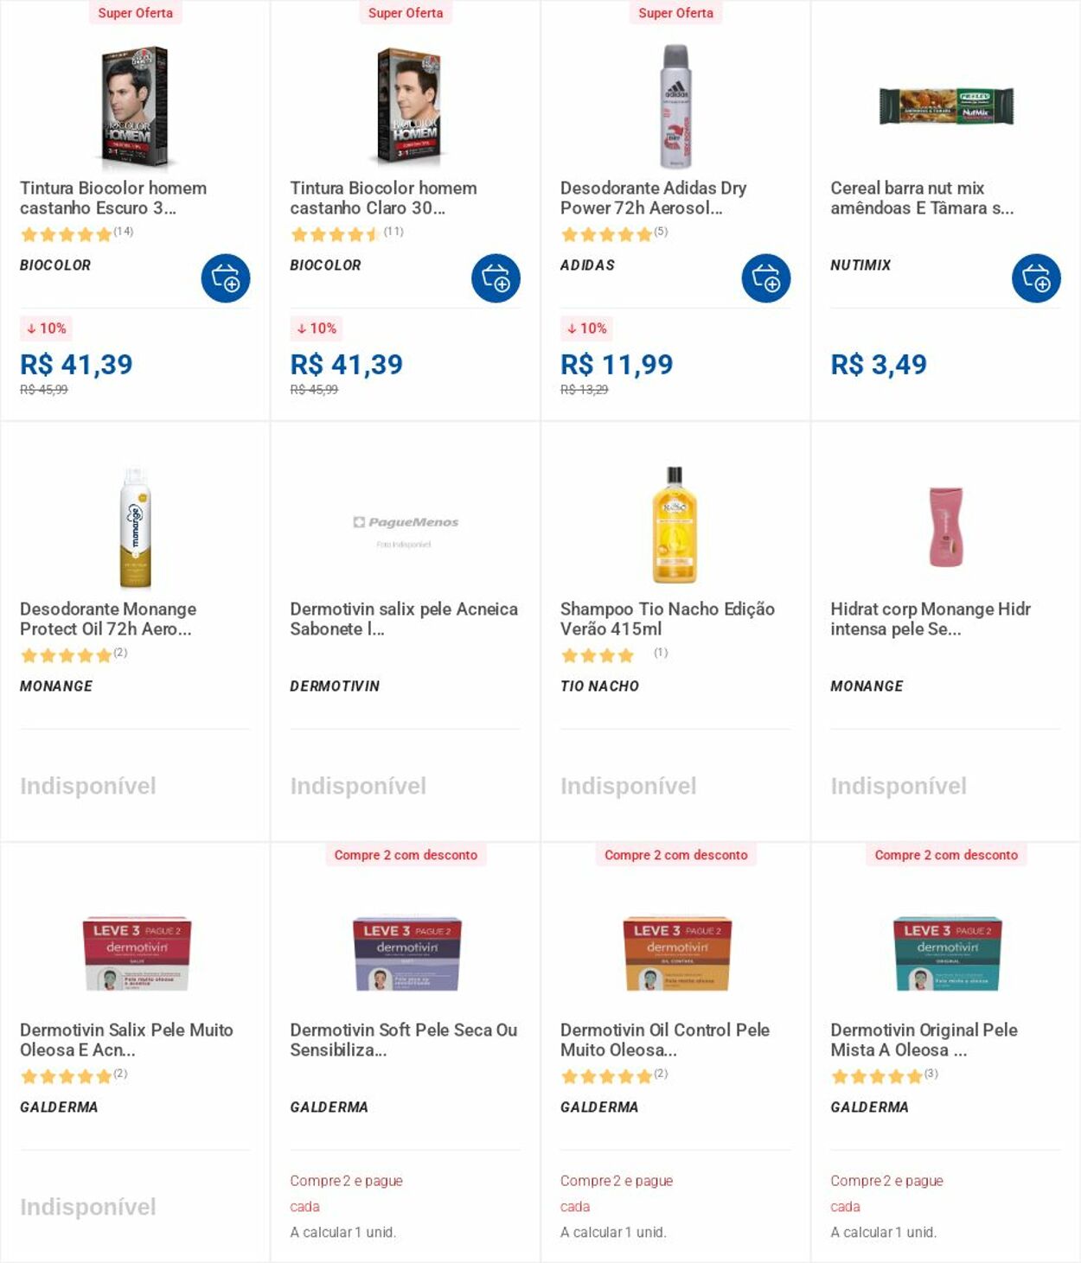Screen dimensions: 1081x1263
Task: Select the Super Oferta badge on Adidas deodorant
Action: point(675,13)
